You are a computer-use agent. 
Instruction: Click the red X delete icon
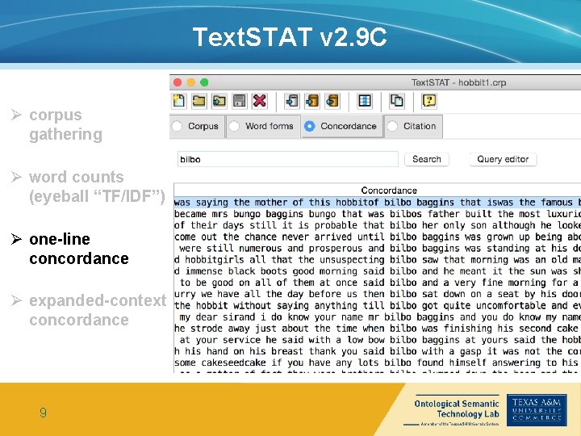tap(259, 101)
